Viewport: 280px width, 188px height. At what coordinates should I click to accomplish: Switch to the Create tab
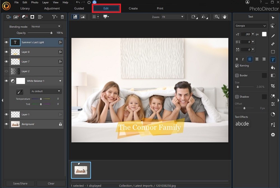pyautogui.click(x=133, y=8)
